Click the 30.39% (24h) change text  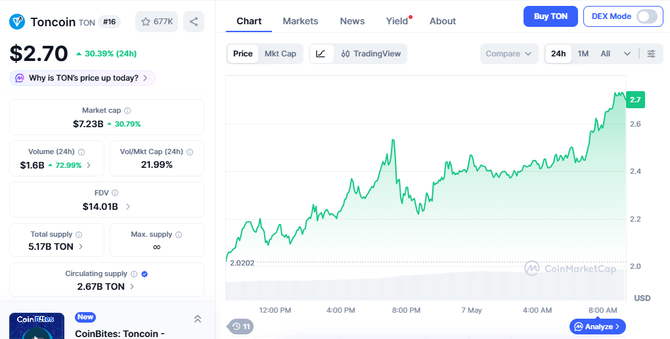[x=110, y=54]
